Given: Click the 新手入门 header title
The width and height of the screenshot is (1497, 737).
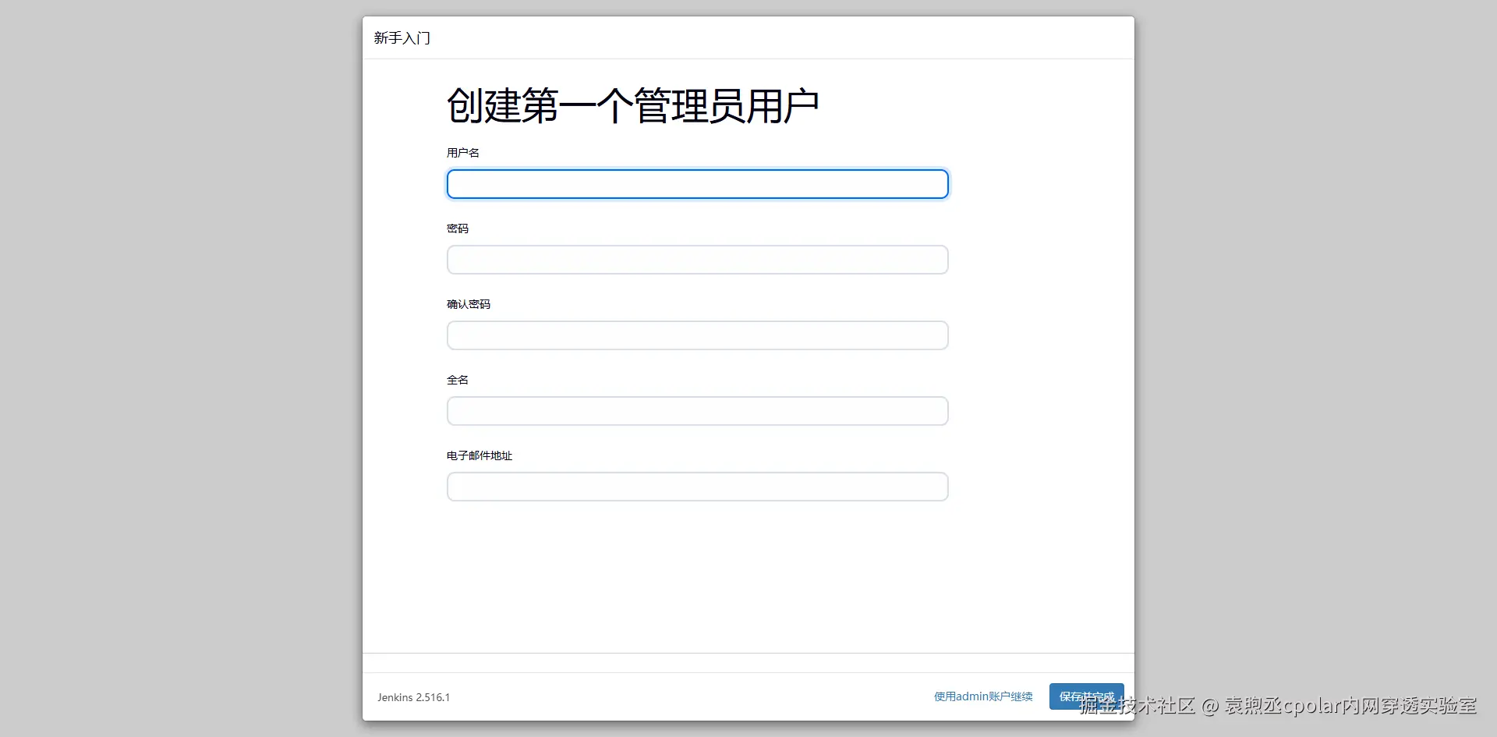Looking at the screenshot, I should [402, 38].
